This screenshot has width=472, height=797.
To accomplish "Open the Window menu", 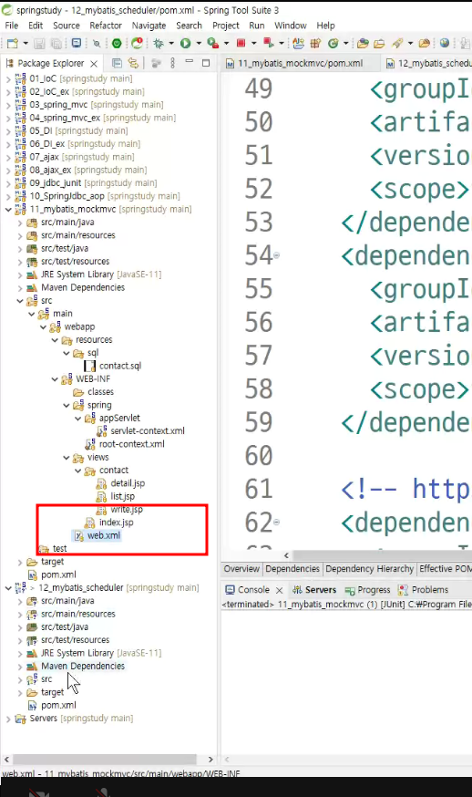I will pyautogui.click(x=291, y=26).
